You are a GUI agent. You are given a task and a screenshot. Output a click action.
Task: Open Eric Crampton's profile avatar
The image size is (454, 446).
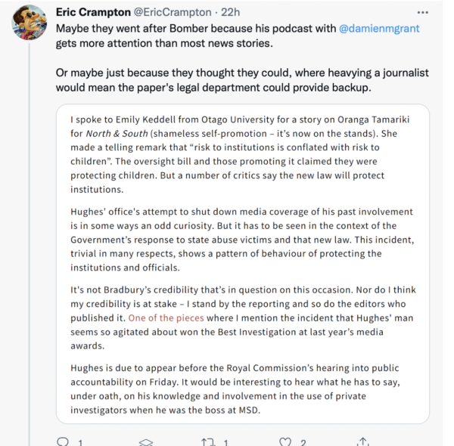point(30,21)
